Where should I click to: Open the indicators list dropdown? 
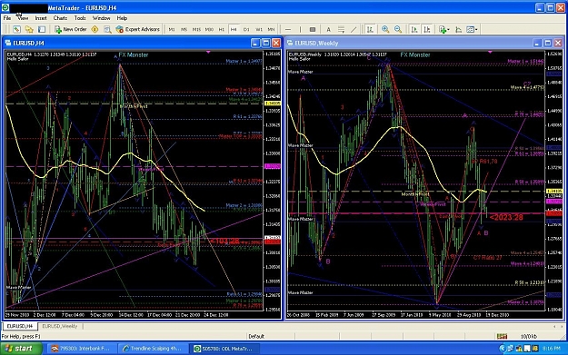tap(443, 29)
